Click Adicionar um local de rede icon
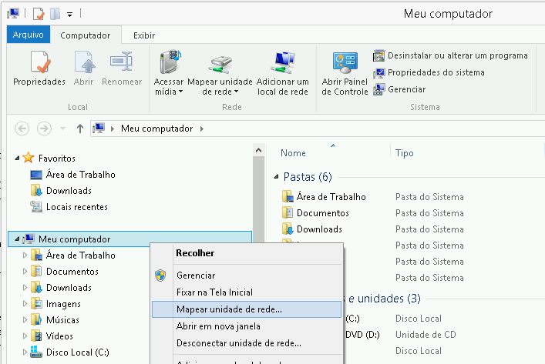 [282, 63]
